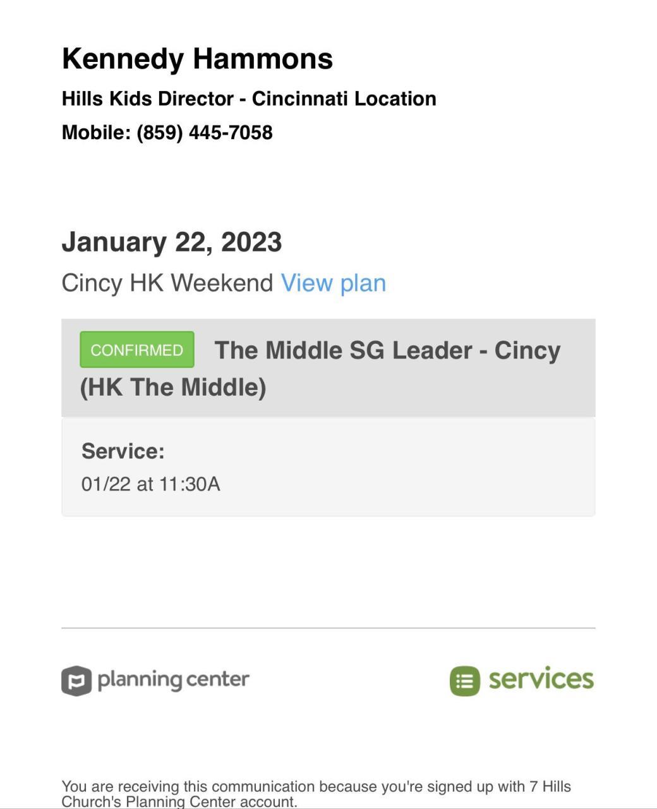Click the horizontal divider above the logos

[x=328, y=628]
